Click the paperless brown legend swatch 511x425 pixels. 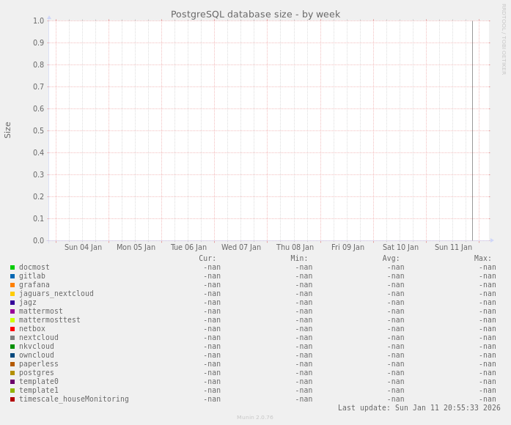12,364
